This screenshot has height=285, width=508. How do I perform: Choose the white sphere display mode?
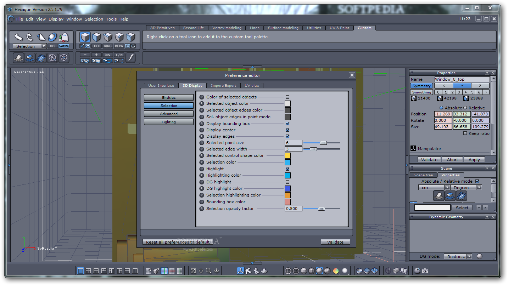345,271
